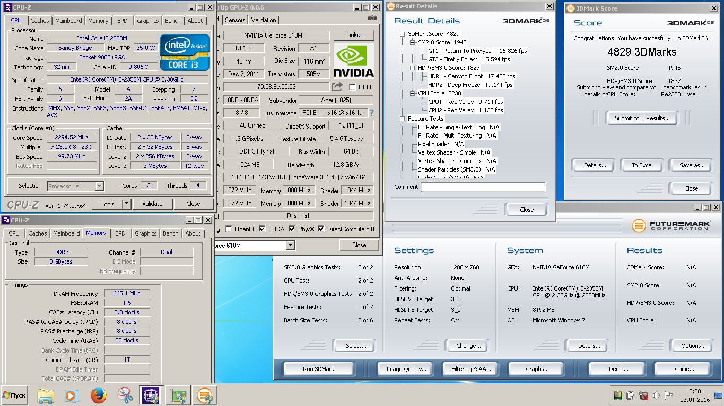The image size is (724, 406).
Task: Open the Snipping Tool taskbar icon
Action: [125, 395]
